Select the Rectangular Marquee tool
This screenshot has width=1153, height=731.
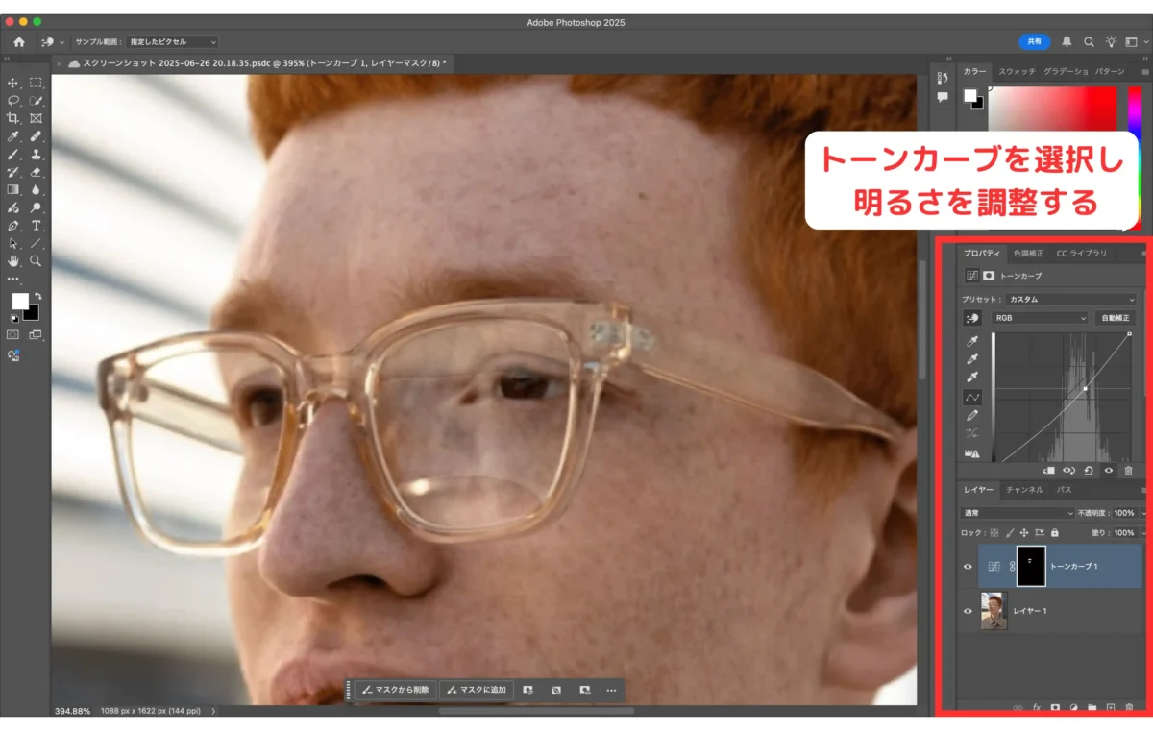pos(36,83)
